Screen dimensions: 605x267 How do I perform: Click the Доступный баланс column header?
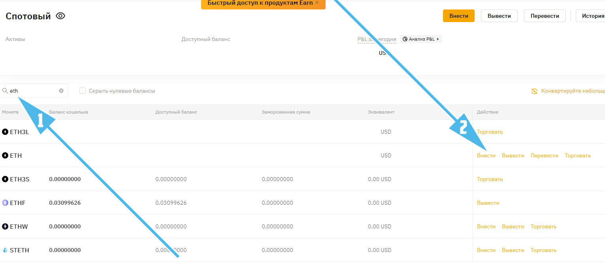(x=176, y=112)
